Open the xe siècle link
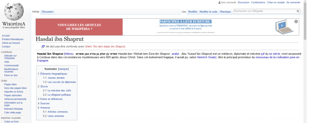 pyautogui.click(x=275, y=54)
